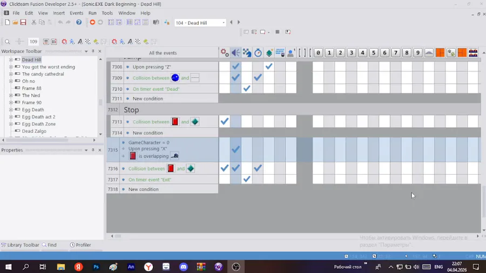Expand the 'Oh no' tree node
Image resolution: width=486 pixels, height=273 pixels.
point(11,81)
